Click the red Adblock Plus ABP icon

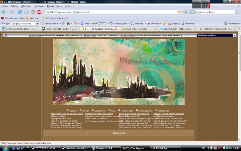39,12
